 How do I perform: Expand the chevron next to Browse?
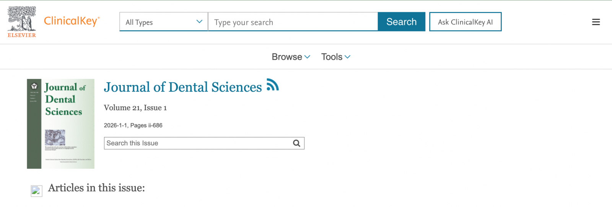(307, 57)
